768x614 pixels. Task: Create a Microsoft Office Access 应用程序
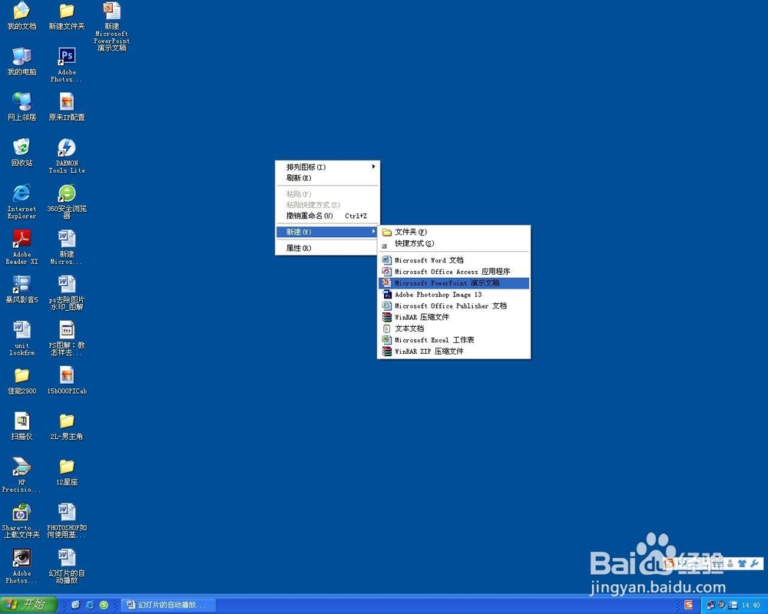[454, 271]
